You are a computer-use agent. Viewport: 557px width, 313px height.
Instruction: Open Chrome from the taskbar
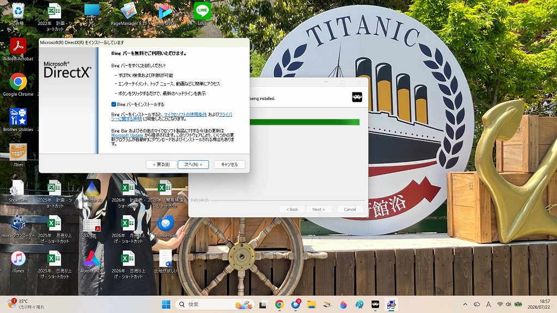tap(280, 304)
